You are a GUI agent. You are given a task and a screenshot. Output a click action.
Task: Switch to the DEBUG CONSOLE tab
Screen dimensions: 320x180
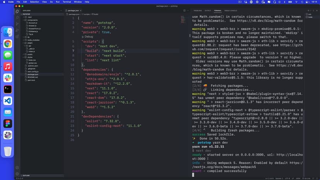coord(231,10)
